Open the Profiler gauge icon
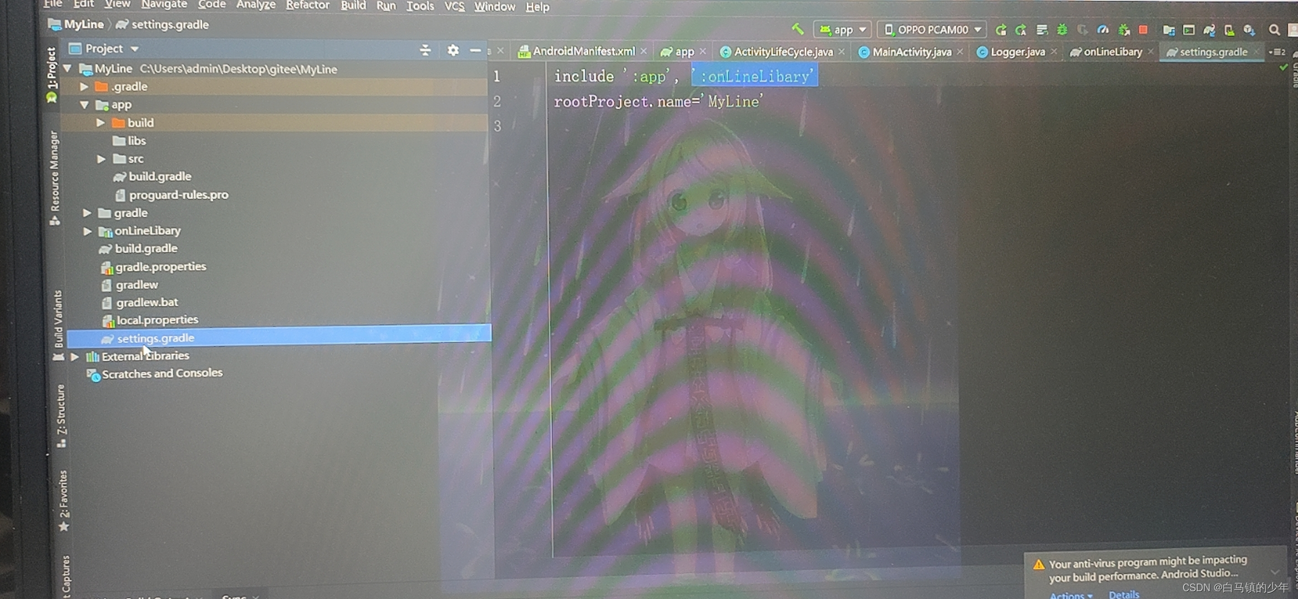 point(1103,30)
